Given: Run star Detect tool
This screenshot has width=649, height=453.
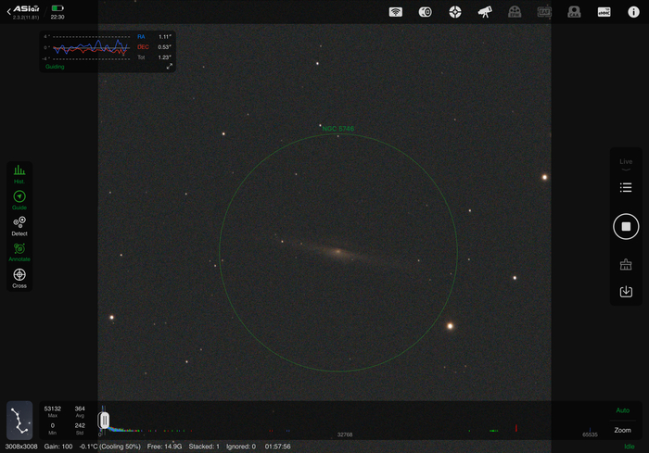Looking at the screenshot, I should tap(19, 225).
